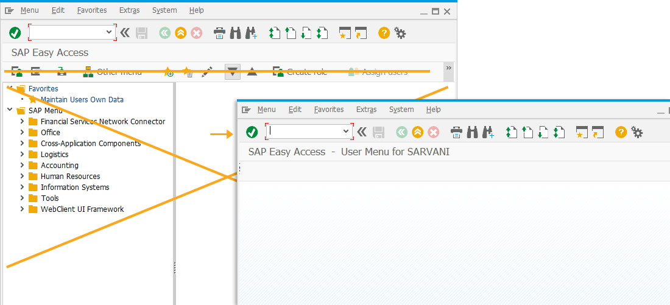
Task: Open Extras menu in back SAP window
Action: [x=130, y=10]
